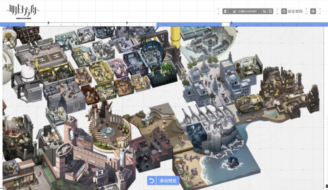
Task: Click the middle blue timeline segment
Action: point(189,25)
